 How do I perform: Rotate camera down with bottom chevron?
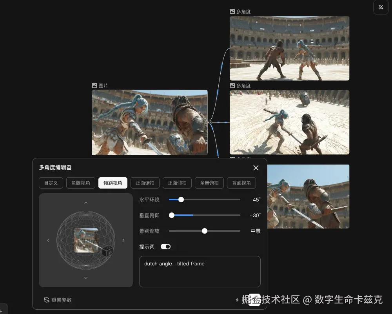(x=86, y=278)
